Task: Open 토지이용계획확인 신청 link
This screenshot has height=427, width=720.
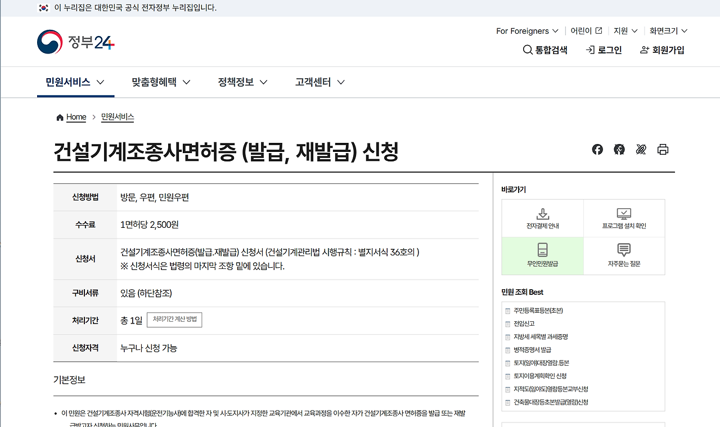Action: [540, 376]
